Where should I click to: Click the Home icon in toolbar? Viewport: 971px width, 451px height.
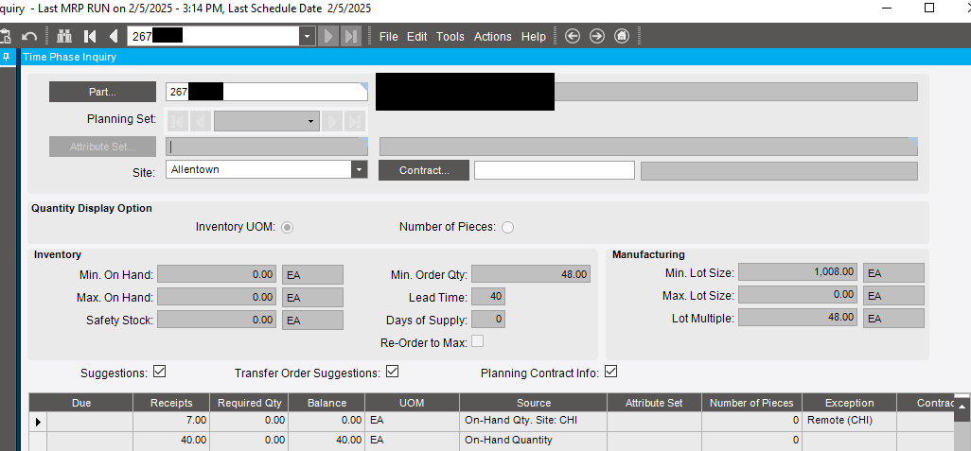tap(622, 36)
